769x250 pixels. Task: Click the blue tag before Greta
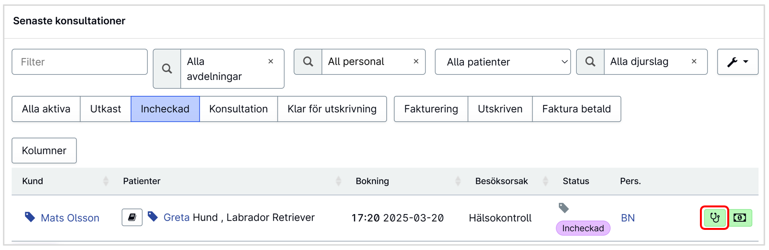pos(153,217)
